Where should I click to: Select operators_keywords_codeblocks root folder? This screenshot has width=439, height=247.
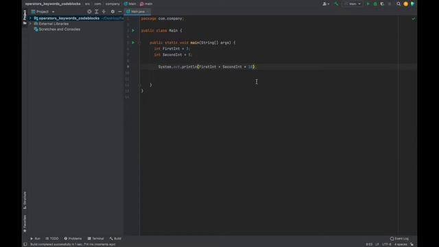[x=69, y=19]
